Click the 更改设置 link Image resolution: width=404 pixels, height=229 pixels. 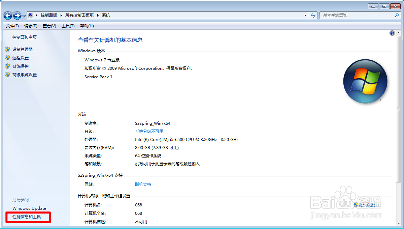pyautogui.click(x=367, y=205)
